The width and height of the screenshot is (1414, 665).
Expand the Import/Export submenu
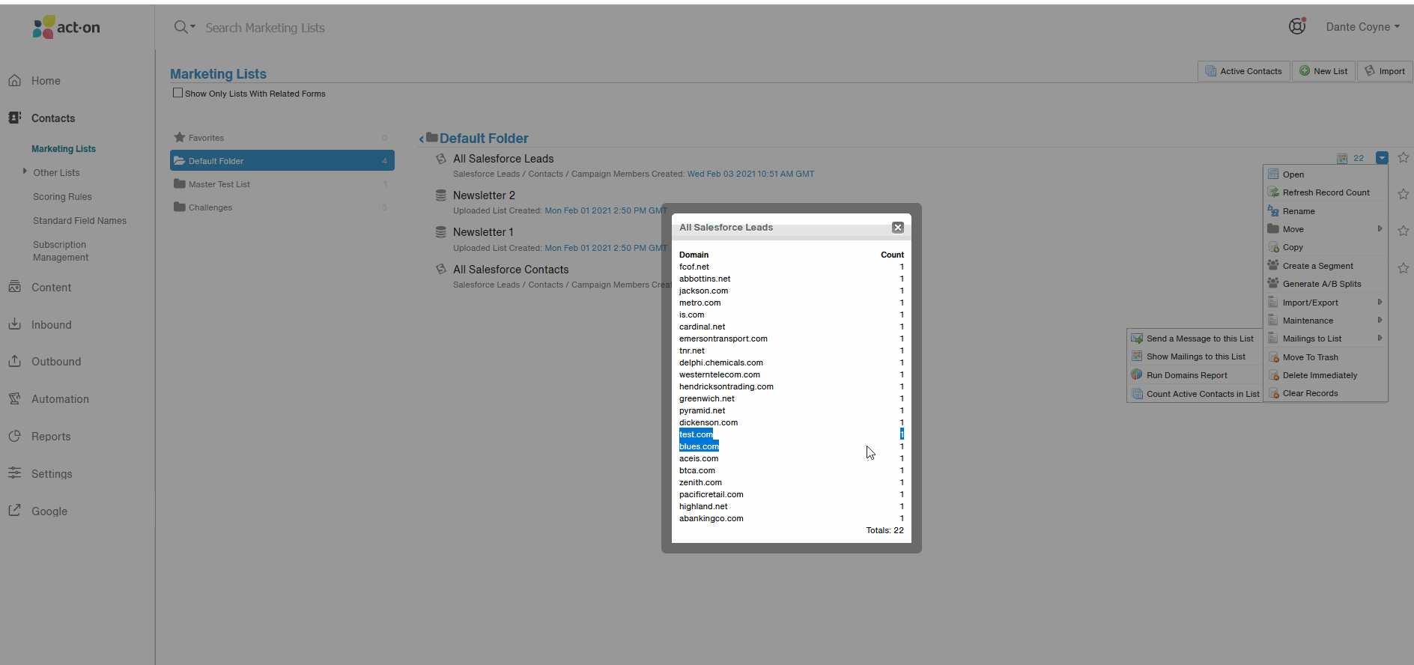[1326, 303]
